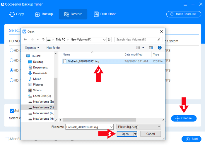Viewport: 205px width, 146px height.
Task: Sort by Date modified column header
Action: (133, 55)
